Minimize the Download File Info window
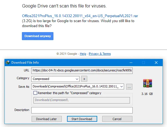Screen dimensions: 167x127 [x=131, y=63]
